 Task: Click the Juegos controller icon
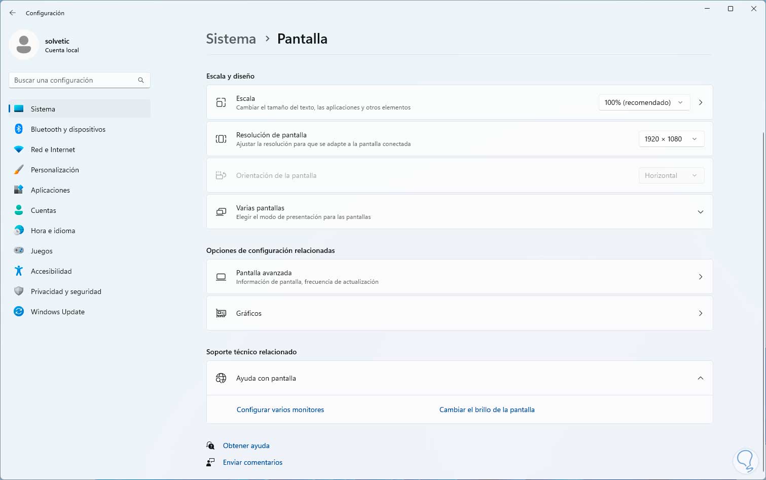(x=19, y=251)
